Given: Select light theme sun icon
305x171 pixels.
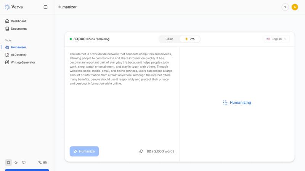Looking at the screenshot, I should tap(8, 163).
